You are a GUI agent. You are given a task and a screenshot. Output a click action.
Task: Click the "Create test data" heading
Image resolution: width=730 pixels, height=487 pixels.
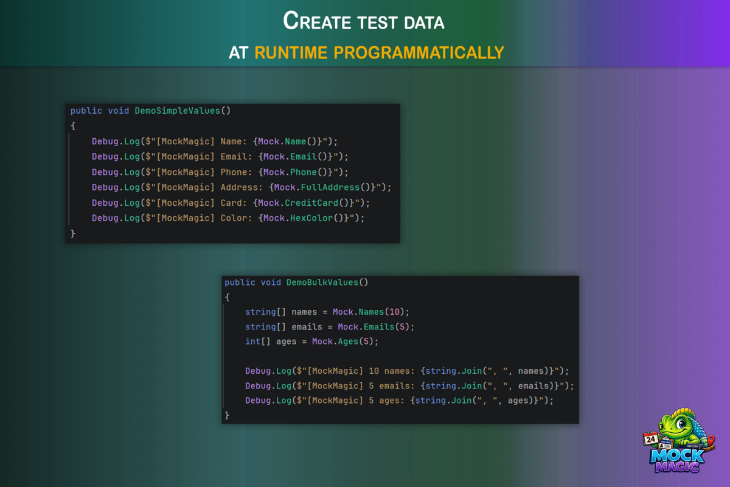pyautogui.click(x=364, y=21)
